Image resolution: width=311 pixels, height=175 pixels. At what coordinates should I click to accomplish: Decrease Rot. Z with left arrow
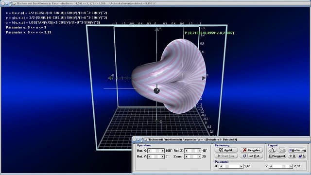[x=187, y=151]
